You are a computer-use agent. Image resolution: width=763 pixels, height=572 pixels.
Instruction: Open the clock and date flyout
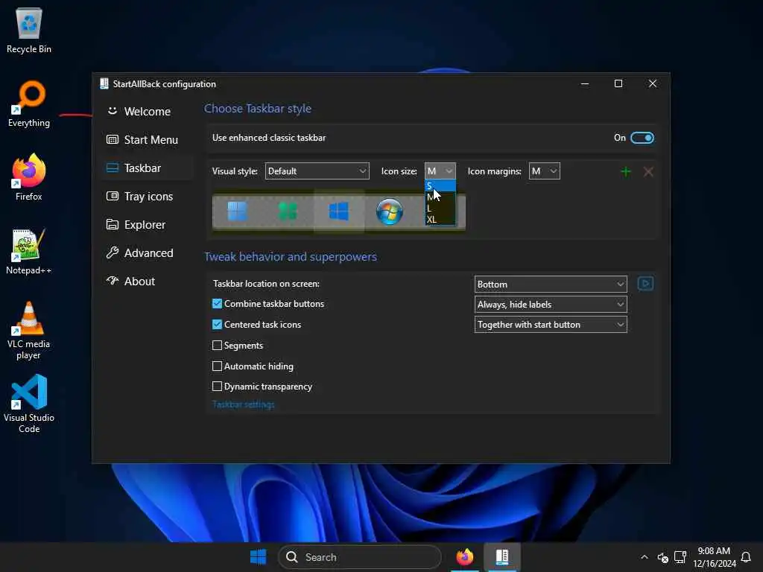[714, 557]
